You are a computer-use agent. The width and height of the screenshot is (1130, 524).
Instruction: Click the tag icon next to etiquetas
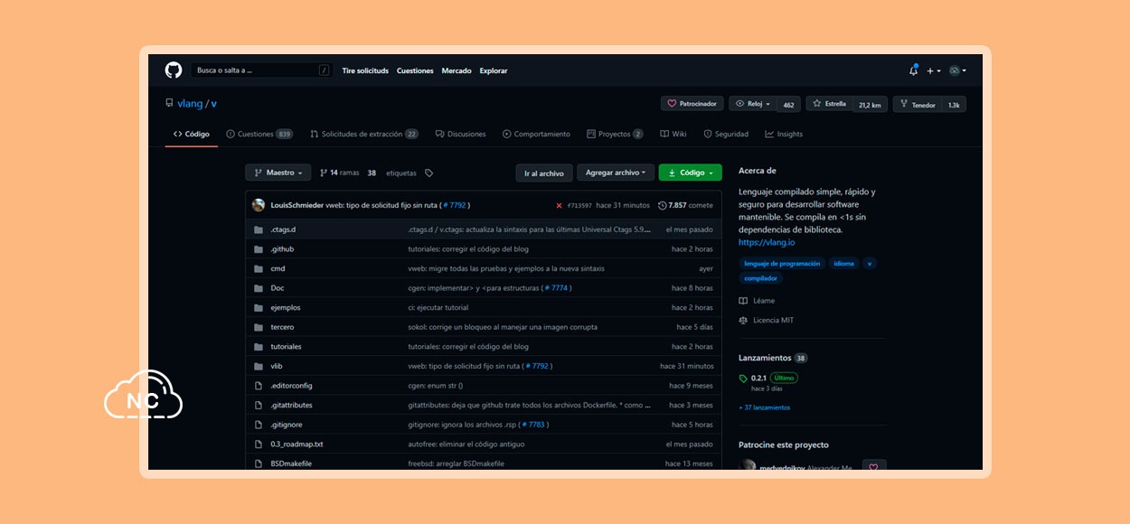(x=428, y=173)
